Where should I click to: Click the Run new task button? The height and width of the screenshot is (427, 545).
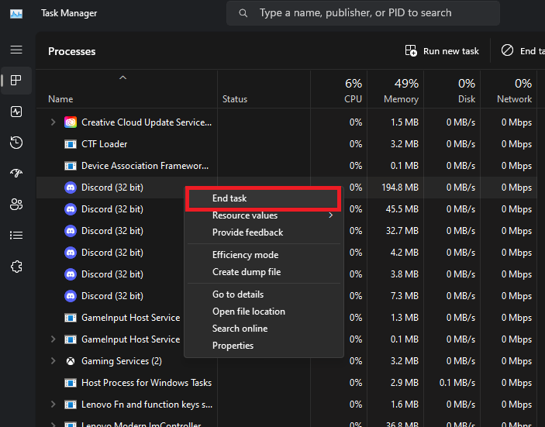click(442, 51)
